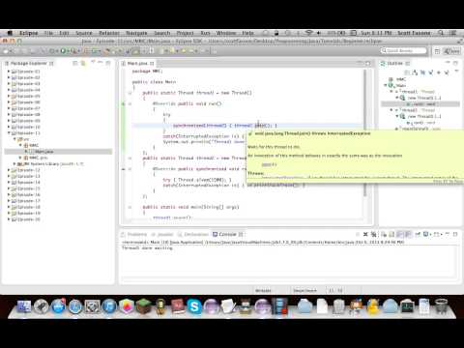Screen dimensions: 464x348
Task: Click the Collapse All icon in Package Explorer
Action: pyautogui.click(x=75, y=63)
